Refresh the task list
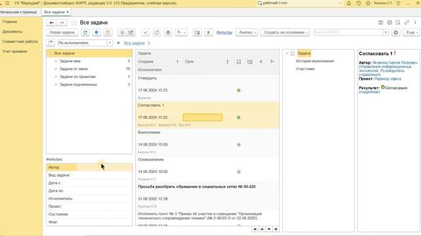This screenshot has width=421, height=236. click(x=85, y=32)
